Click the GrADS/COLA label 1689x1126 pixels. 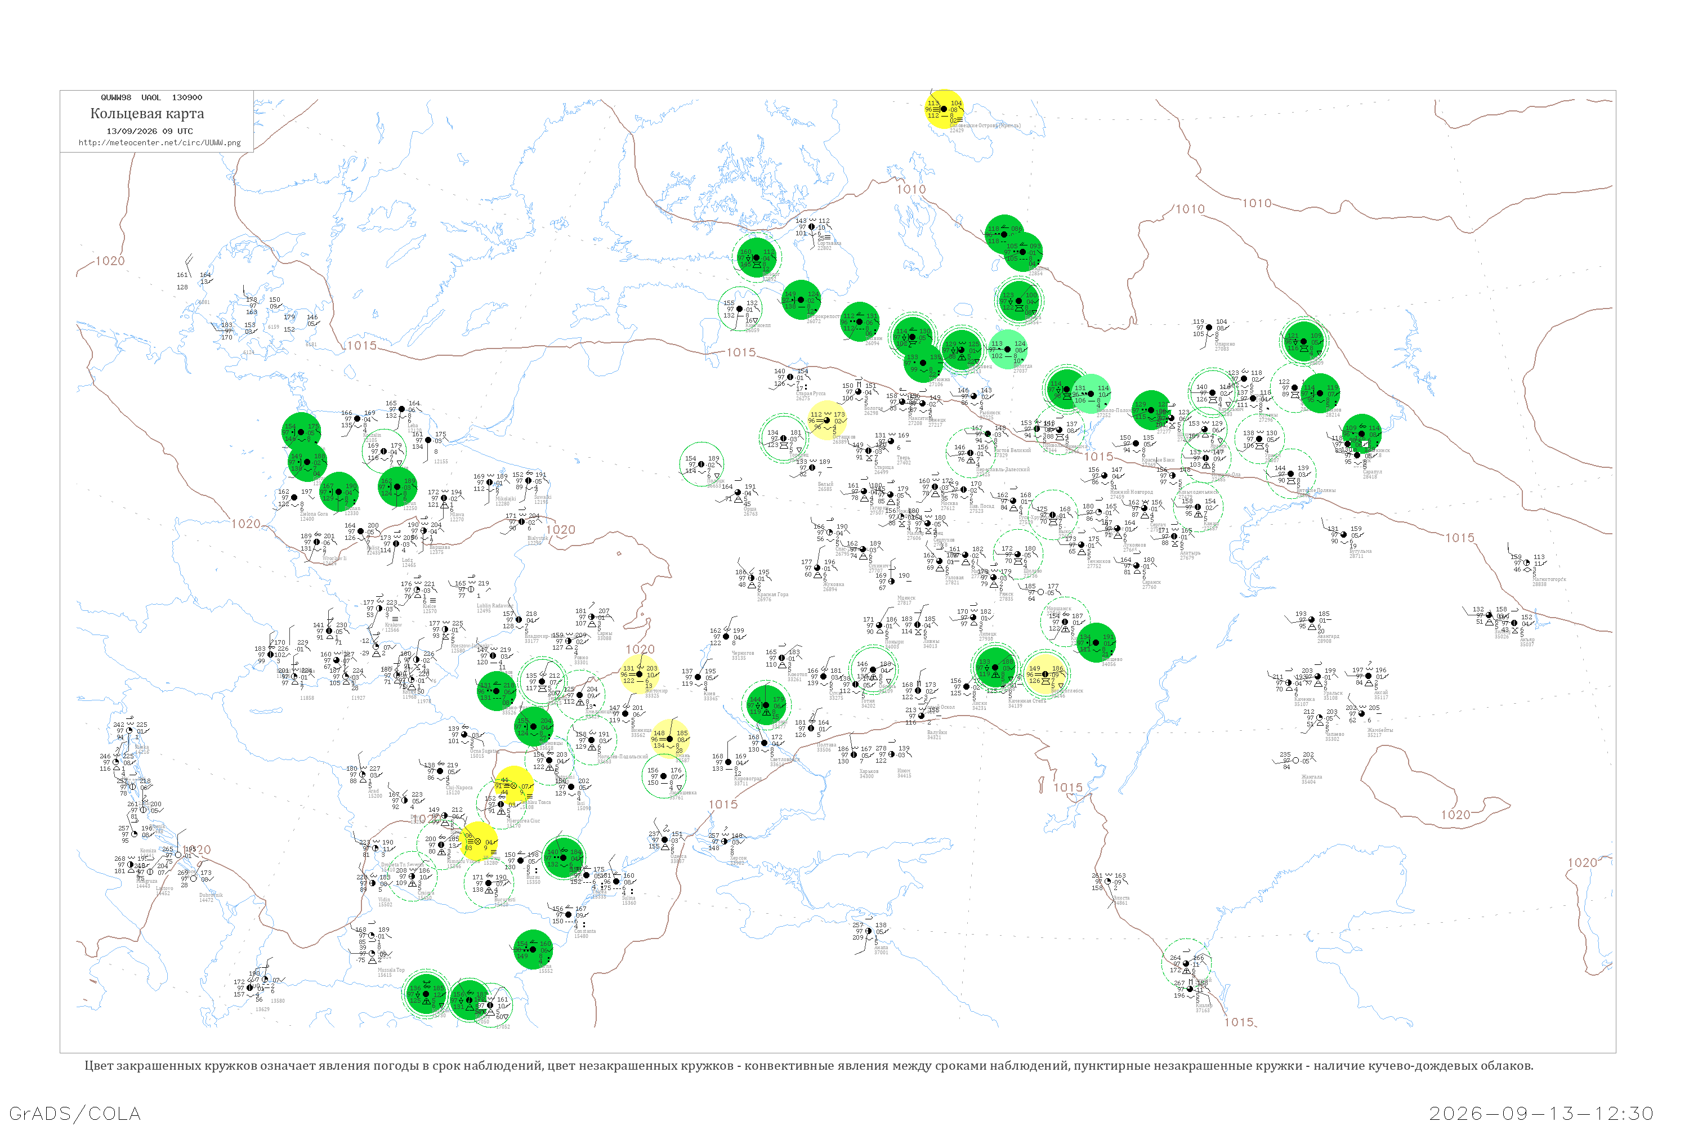(x=75, y=1113)
